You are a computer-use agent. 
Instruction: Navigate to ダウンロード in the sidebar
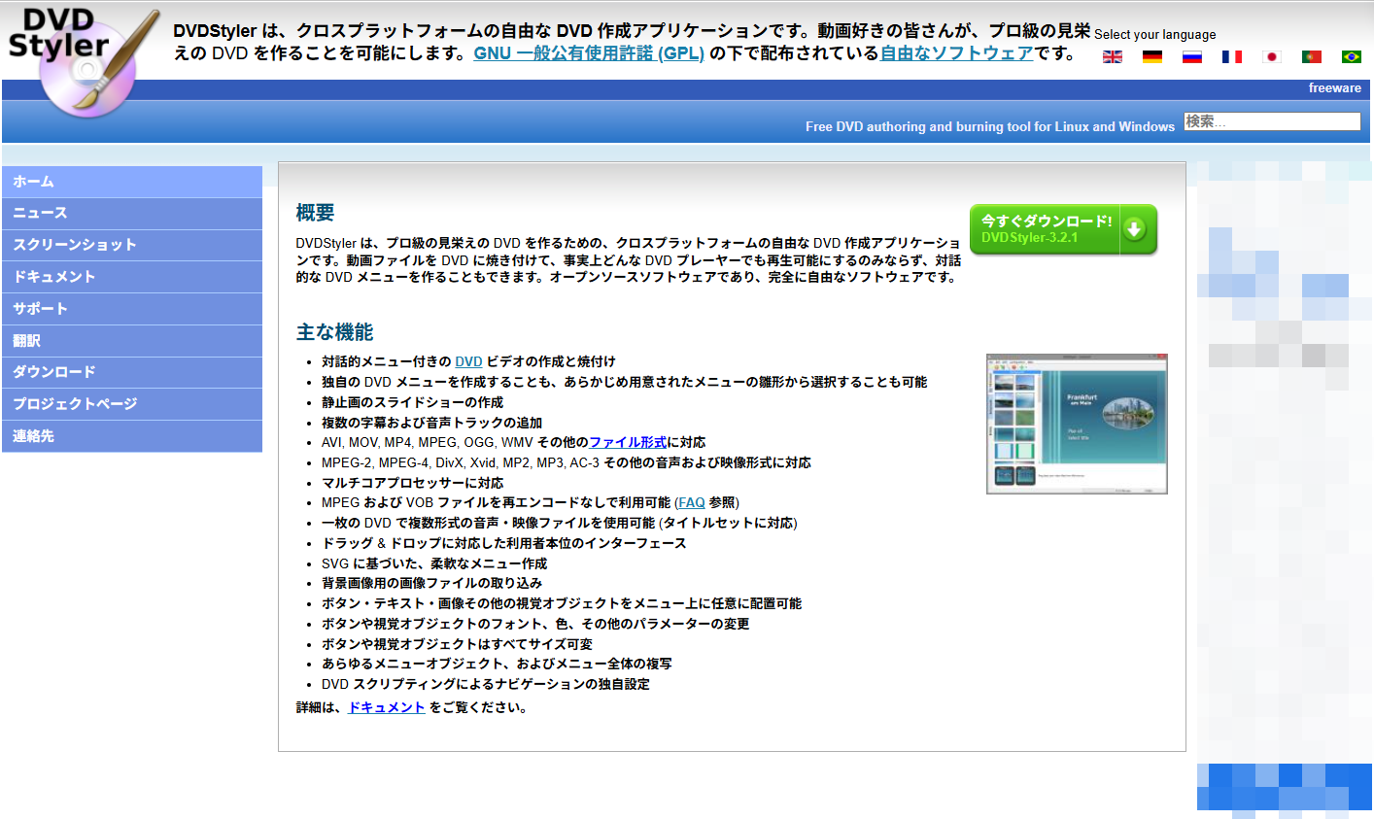(x=131, y=372)
